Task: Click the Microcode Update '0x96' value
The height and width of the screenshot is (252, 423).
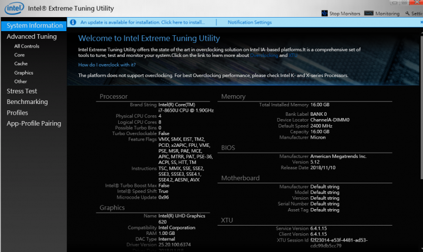Action: (163, 197)
